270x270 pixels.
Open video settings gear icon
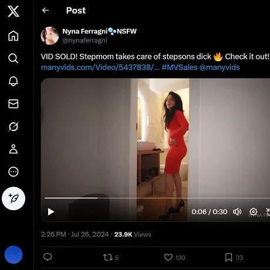253,211
